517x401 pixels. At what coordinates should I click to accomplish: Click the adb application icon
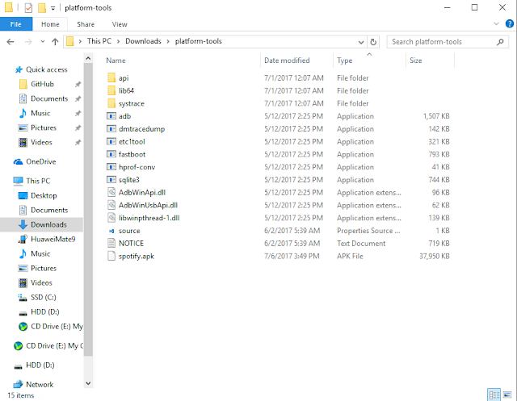click(x=111, y=116)
